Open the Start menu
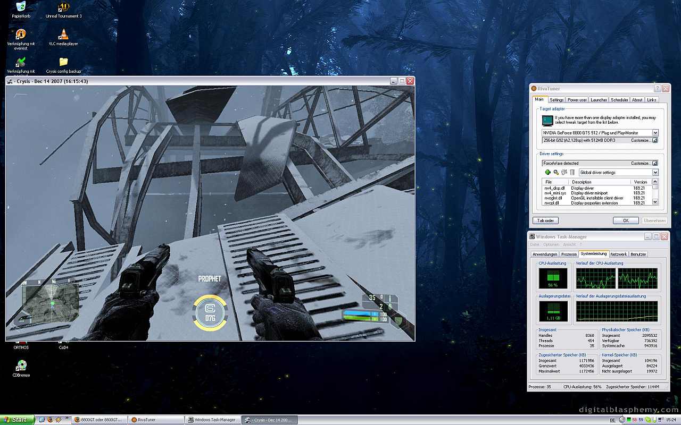The image size is (681, 425). 17,420
